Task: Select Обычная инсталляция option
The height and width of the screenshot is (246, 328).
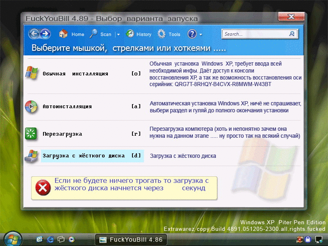Action: [75, 74]
